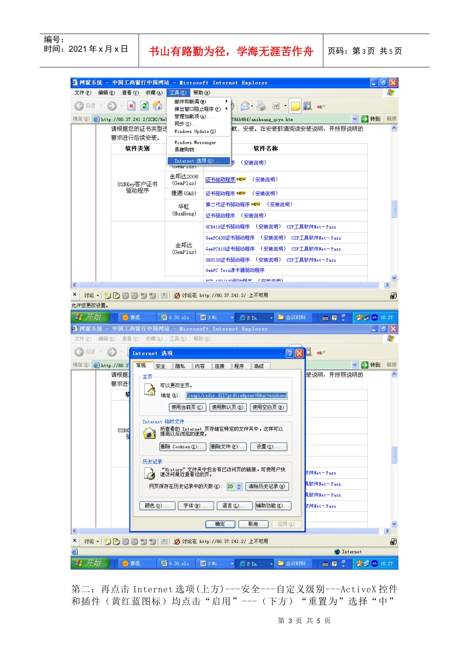Open the 讨论 dropdown in the lower discussion bar
This screenshot has width=469, height=664.
point(92,541)
